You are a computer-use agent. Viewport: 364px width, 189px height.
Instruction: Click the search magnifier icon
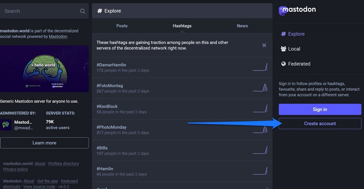click(x=83, y=11)
